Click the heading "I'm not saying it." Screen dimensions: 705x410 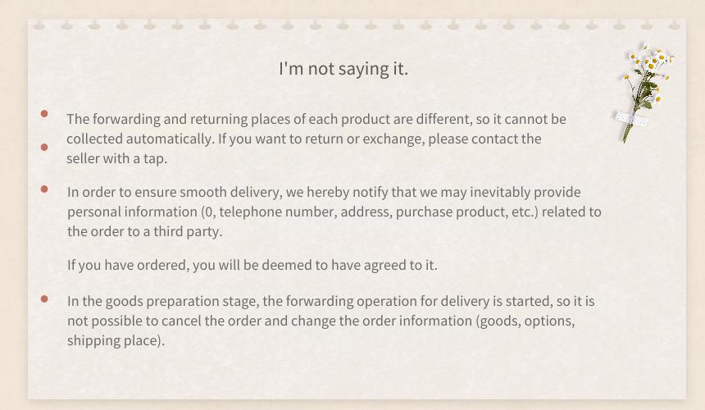343,69
